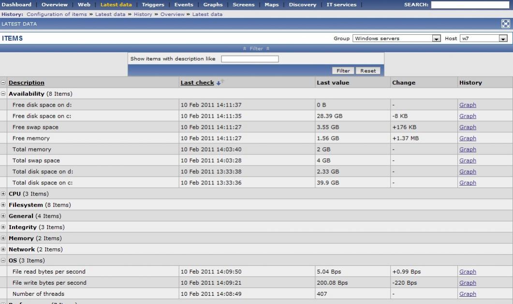
Task: Expand the Network group
Action: [3, 249]
